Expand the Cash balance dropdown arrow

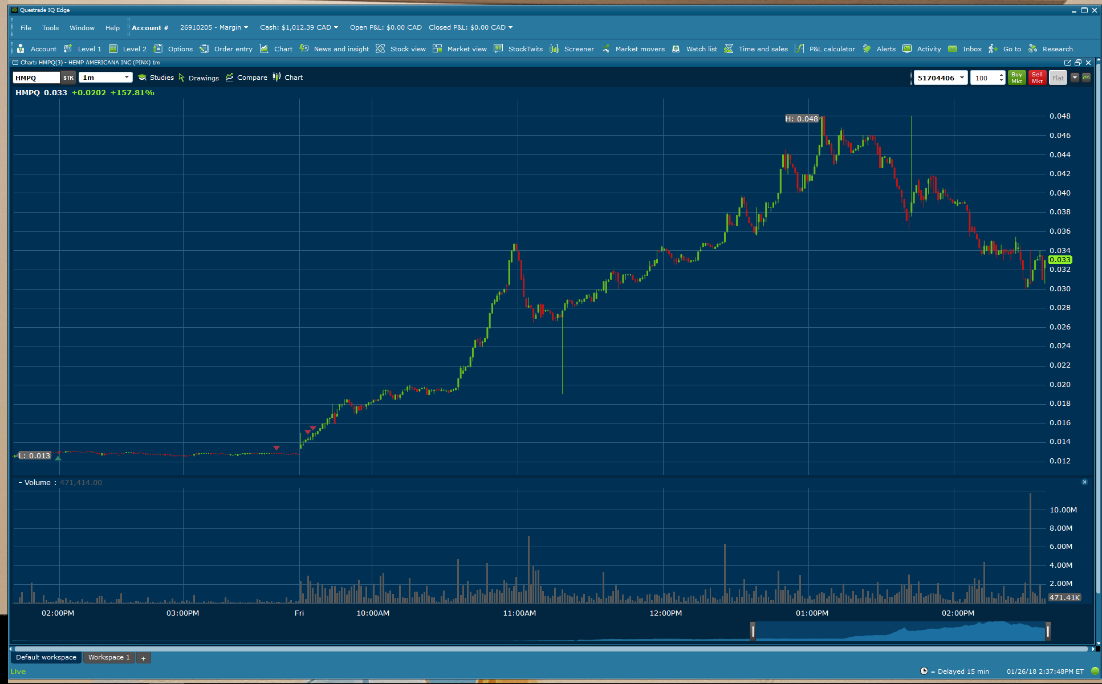(x=336, y=27)
